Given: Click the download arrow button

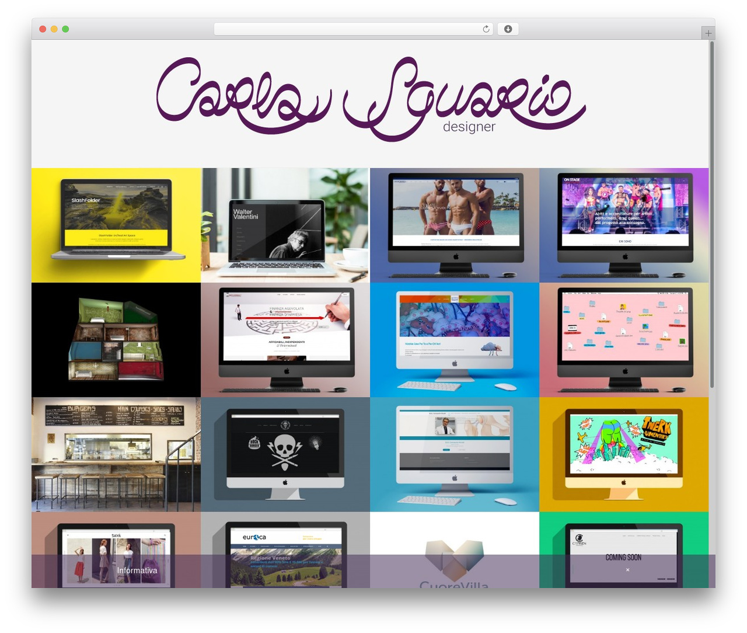Looking at the screenshot, I should [508, 29].
